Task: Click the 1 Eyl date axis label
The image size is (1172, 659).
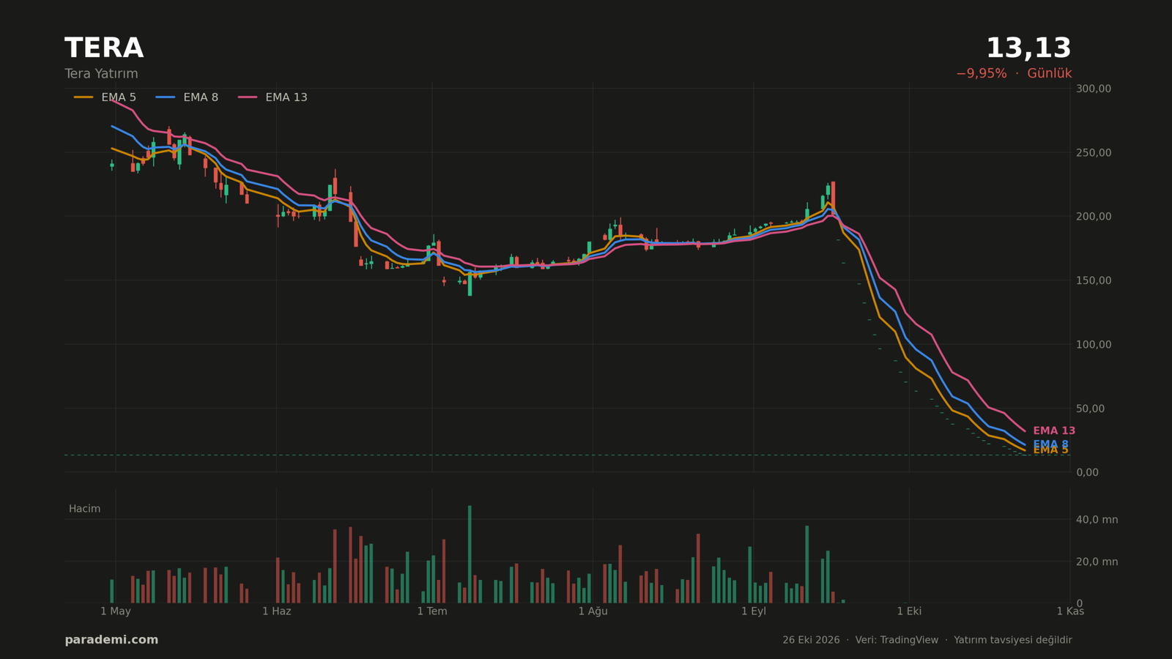Action: [x=754, y=611]
